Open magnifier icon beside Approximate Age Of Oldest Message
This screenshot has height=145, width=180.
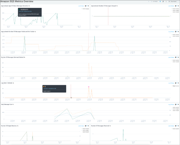29,6
